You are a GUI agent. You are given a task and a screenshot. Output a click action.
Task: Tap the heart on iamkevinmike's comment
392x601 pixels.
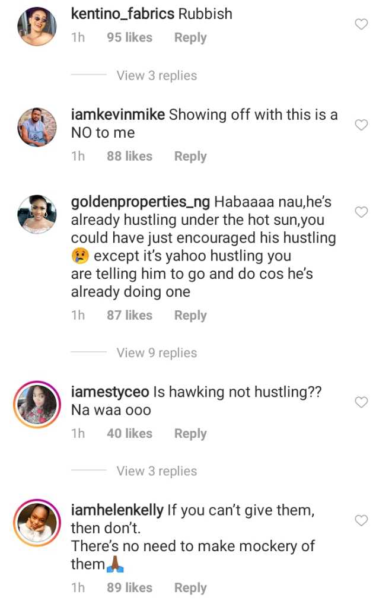pos(361,125)
